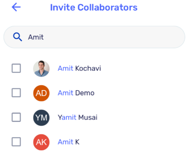Click the dark YM avatar icon

pos(41,118)
